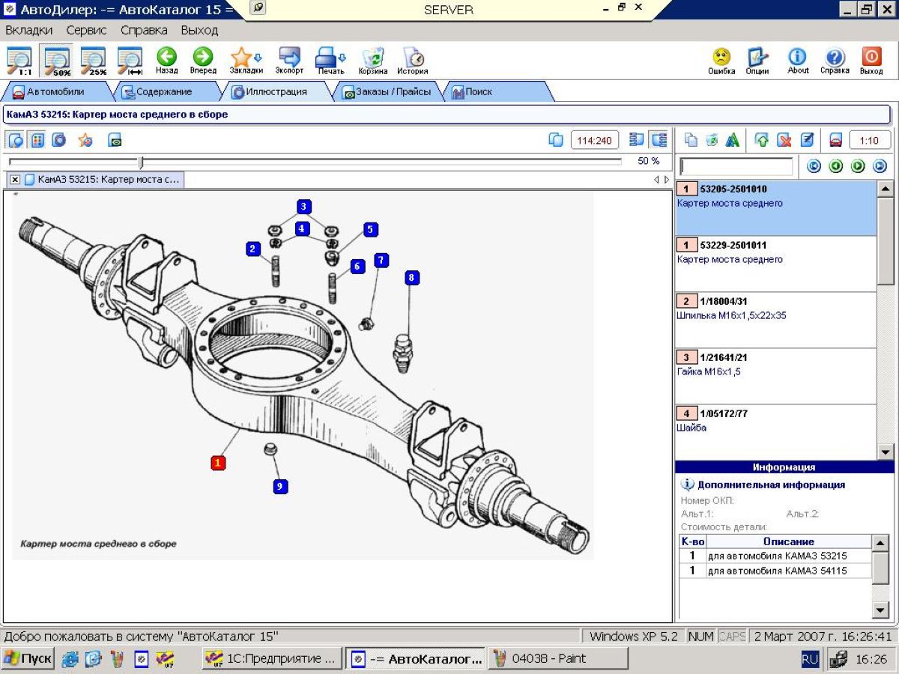This screenshot has width=899, height=674.
Task: Open the About dialog
Action: (x=798, y=61)
